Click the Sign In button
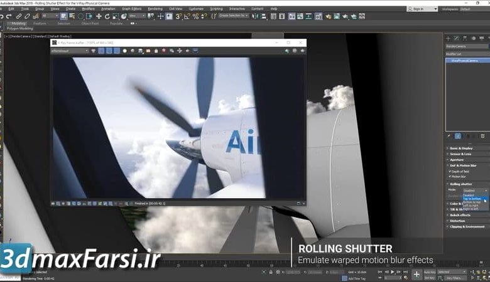 click(x=422, y=9)
